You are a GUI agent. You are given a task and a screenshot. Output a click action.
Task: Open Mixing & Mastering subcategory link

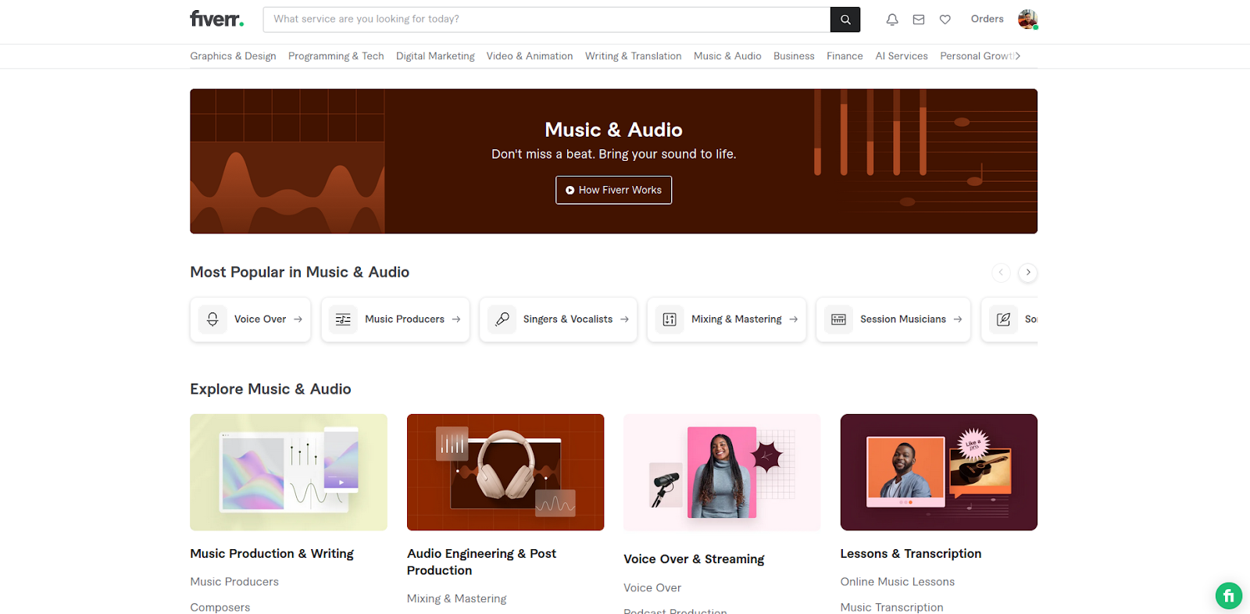pos(457,599)
